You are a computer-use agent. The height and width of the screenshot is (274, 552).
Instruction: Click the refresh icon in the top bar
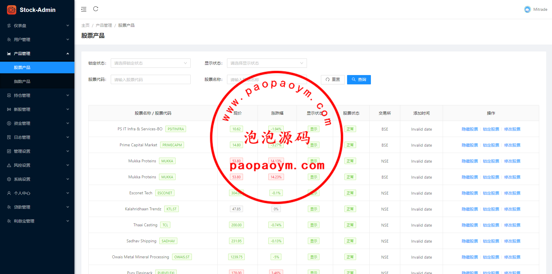pyautogui.click(x=96, y=9)
